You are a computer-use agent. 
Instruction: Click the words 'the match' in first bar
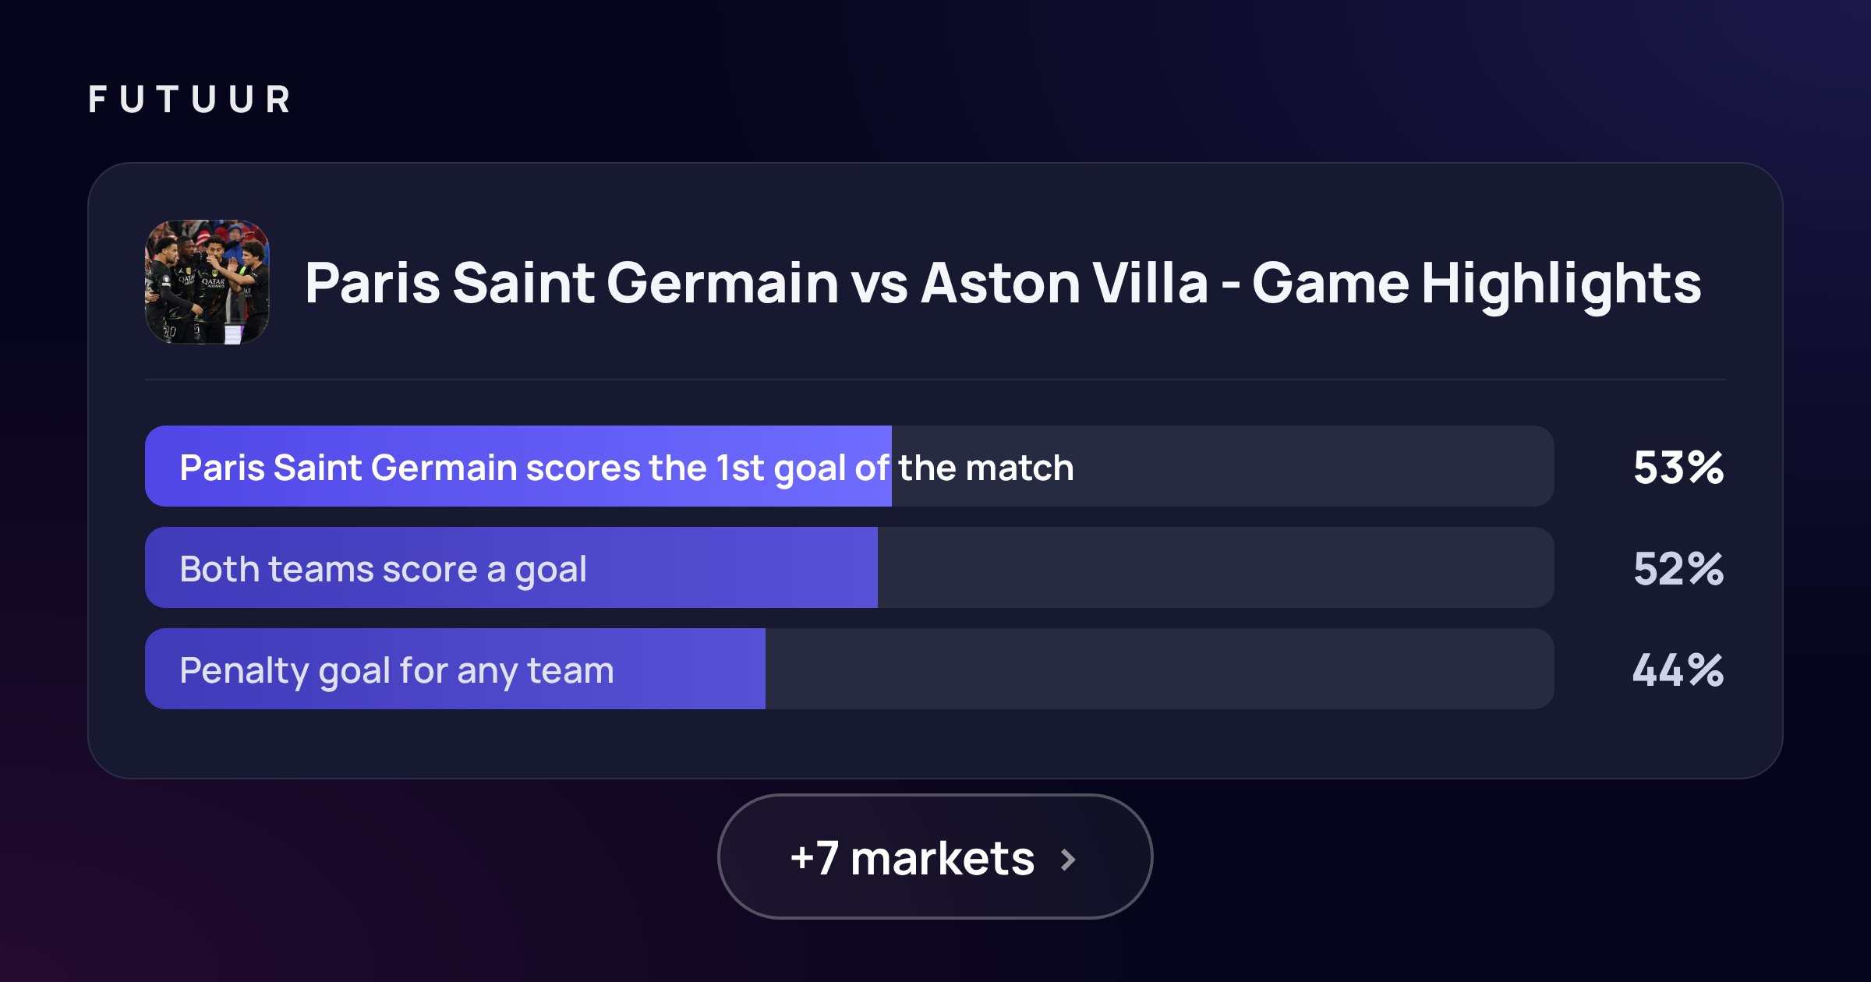[x=986, y=468]
